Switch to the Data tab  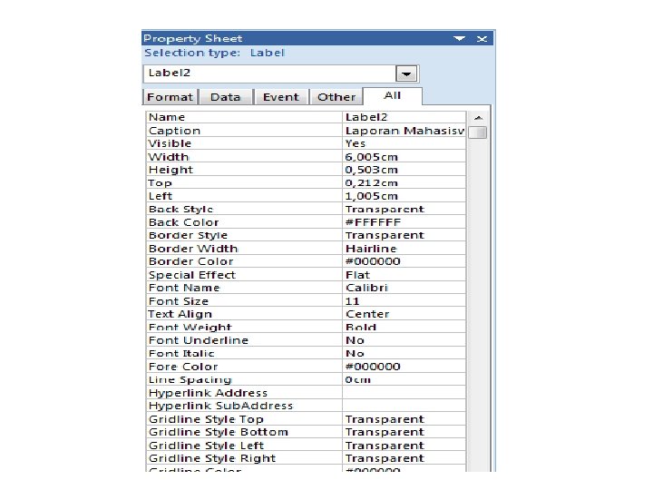point(225,97)
